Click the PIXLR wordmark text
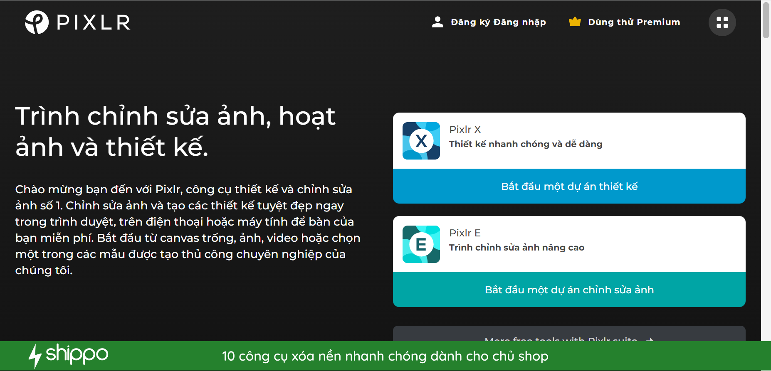Image resolution: width=771 pixels, height=371 pixels. click(x=94, y=22)
